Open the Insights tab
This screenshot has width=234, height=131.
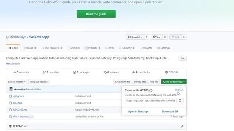(146, 48)
